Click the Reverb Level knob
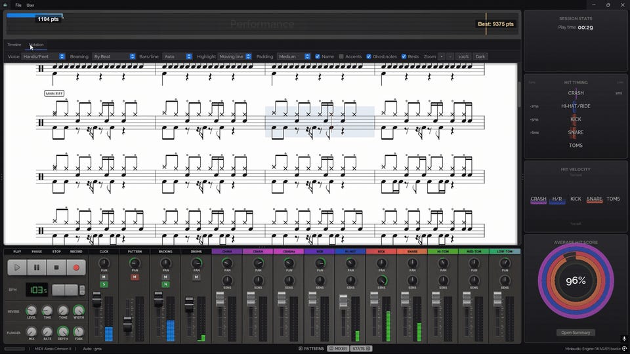This screenshot has height=354, width=630. click(31, 310)
